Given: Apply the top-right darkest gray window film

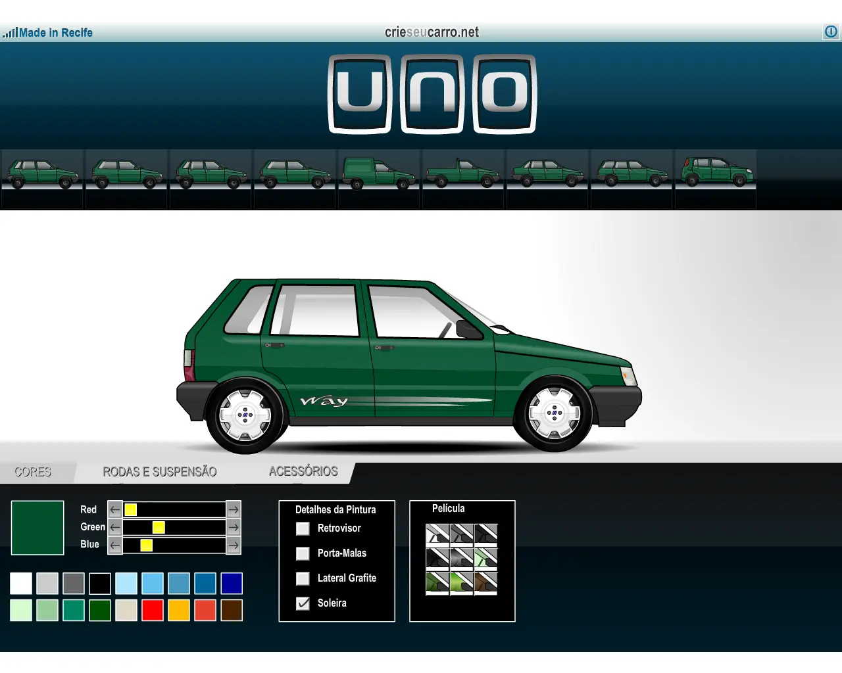Looking at the screenshot, I should [x=485, y=534].
